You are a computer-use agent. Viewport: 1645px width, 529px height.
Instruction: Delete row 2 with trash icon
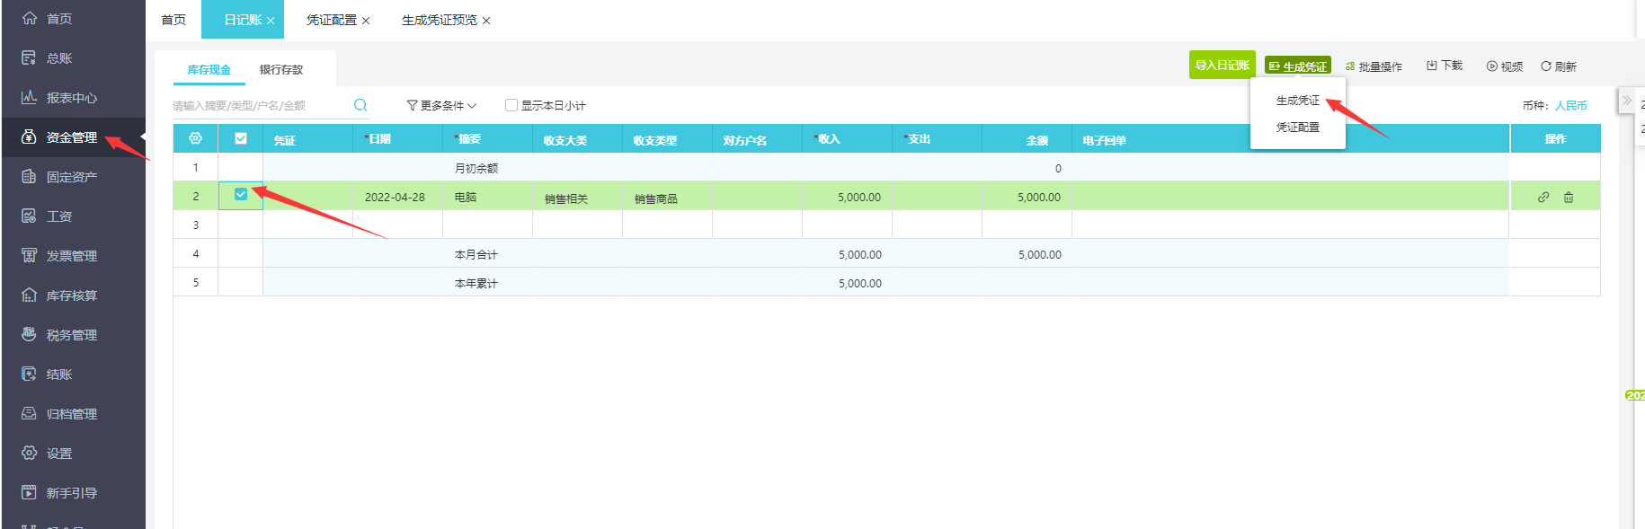pos(1569,197)
